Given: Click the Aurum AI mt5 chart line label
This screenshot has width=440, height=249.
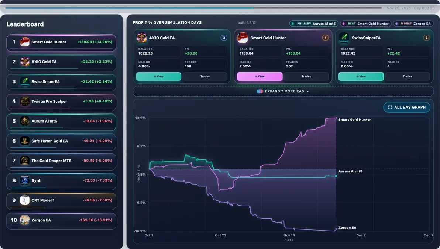Looking at the screenshot, I should click(x=350, y=171).
